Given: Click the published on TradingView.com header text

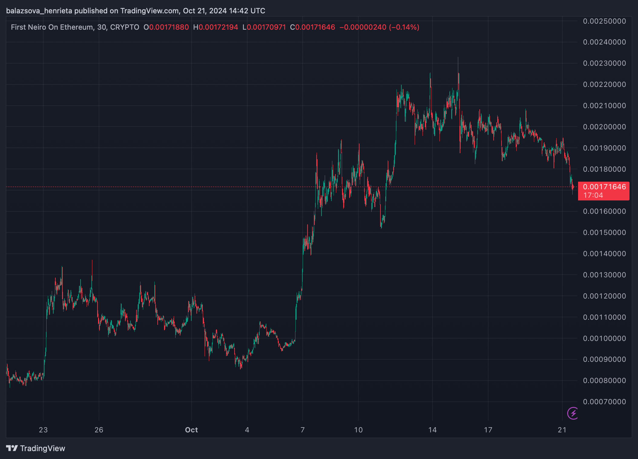Looking at the screenshot, I should [127, 11].
